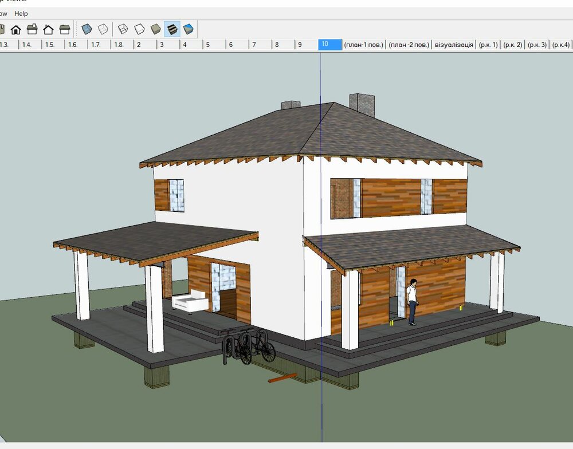The width and height of the screenshot is (573, 449).
Task: Select Shaded display style
Action: 155,29
